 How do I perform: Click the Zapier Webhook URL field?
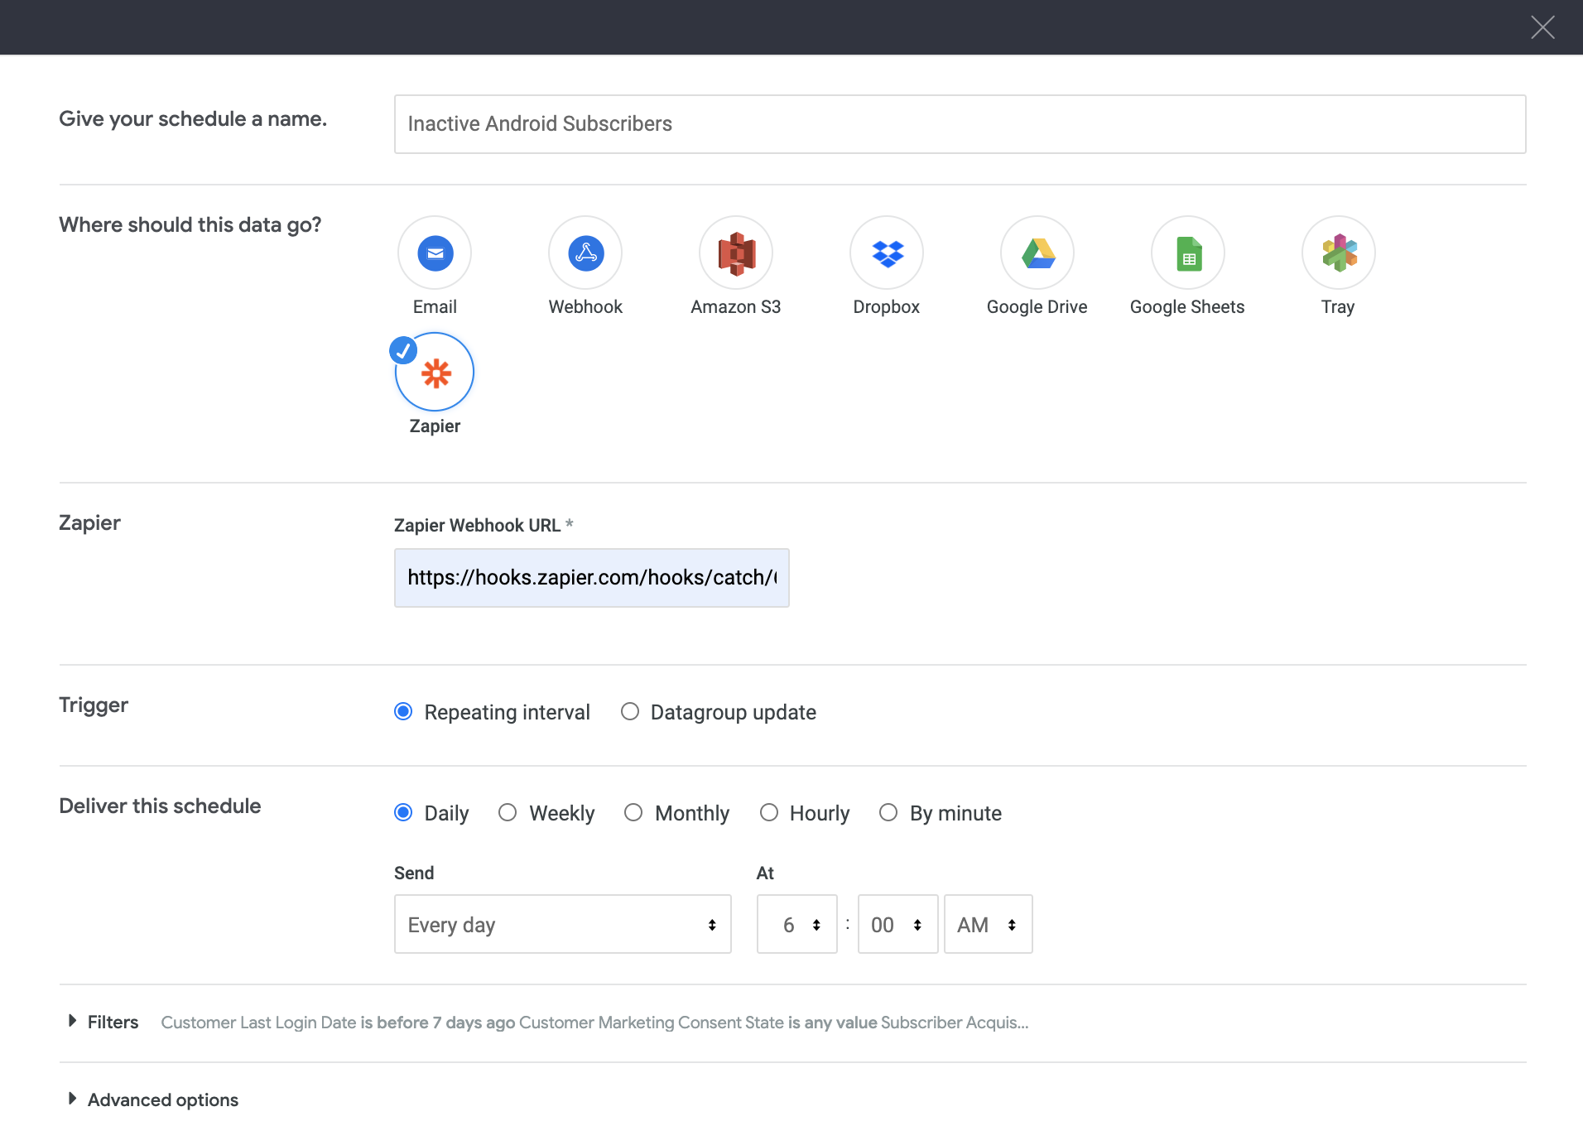point(591,578)
